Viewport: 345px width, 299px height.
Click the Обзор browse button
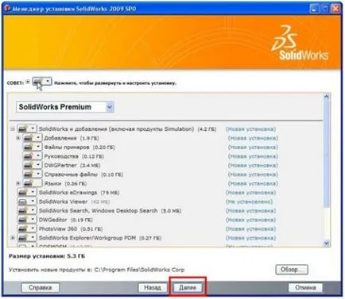292,270
